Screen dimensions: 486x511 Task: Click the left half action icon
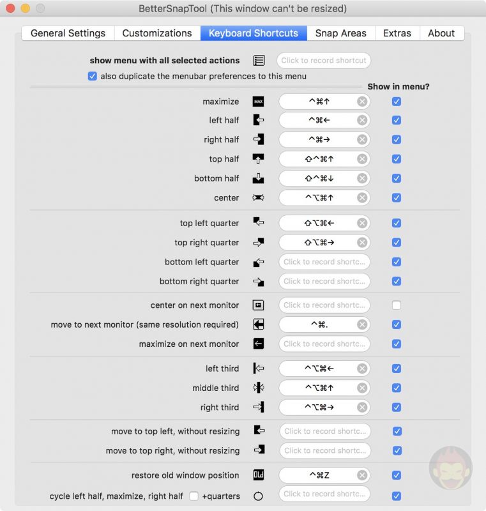pyautogui.click(x=258, y=120)
